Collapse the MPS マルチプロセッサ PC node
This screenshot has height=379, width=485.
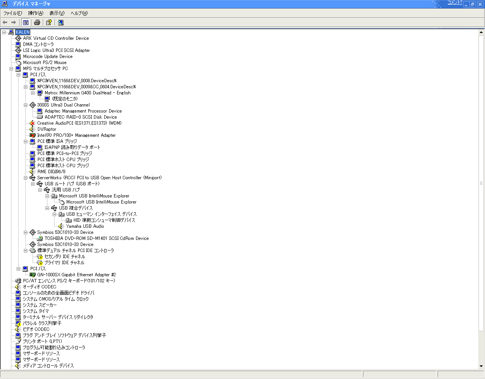point(11,69)
